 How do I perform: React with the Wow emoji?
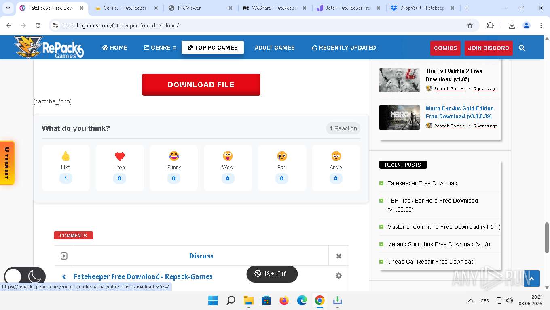(228, 156)
